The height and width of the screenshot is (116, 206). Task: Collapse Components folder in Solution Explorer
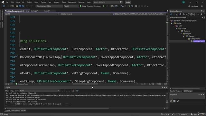(x=186, y=39)
